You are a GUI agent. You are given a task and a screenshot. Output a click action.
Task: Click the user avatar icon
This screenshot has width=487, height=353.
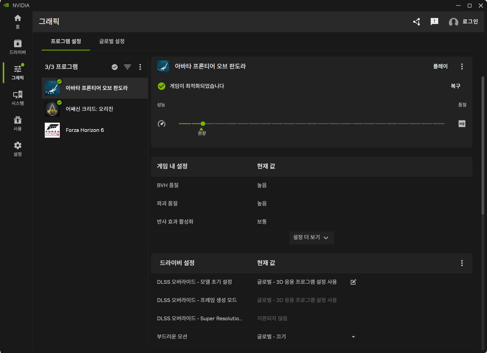pyautogui.click(x=453, y=22)
